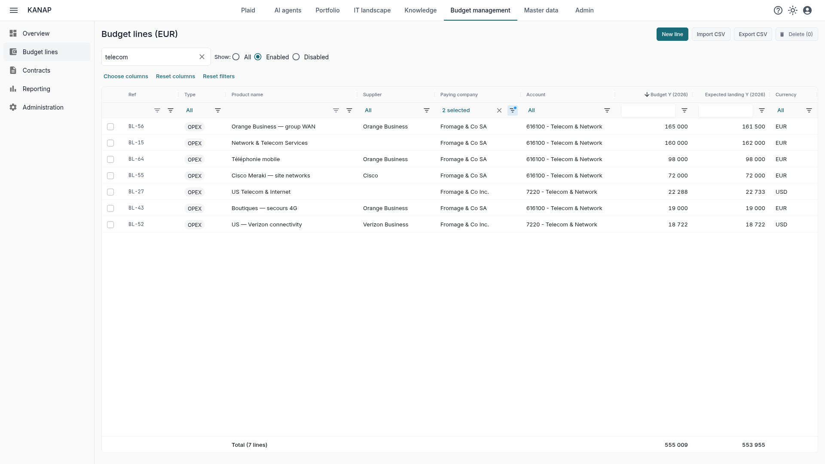Select the Disabled show radio button
The image size is (825, 464).
(296, 57)
